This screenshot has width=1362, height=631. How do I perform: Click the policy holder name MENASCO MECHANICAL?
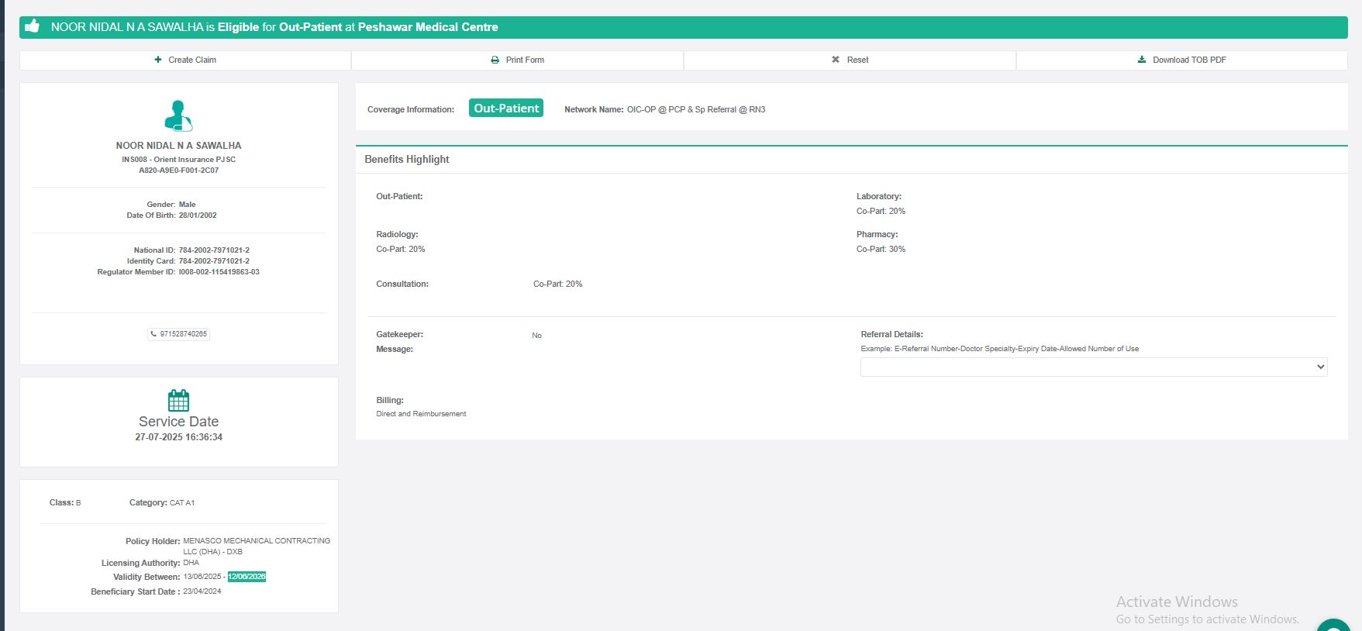[x=256, y=541]
